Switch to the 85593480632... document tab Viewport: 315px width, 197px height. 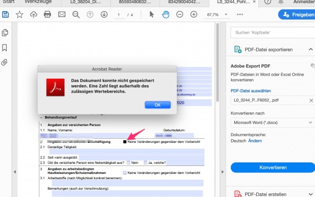pyautogui.click(x=135, y=2)
